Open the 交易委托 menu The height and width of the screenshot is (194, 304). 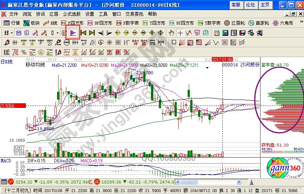click(x=134, y=14)
